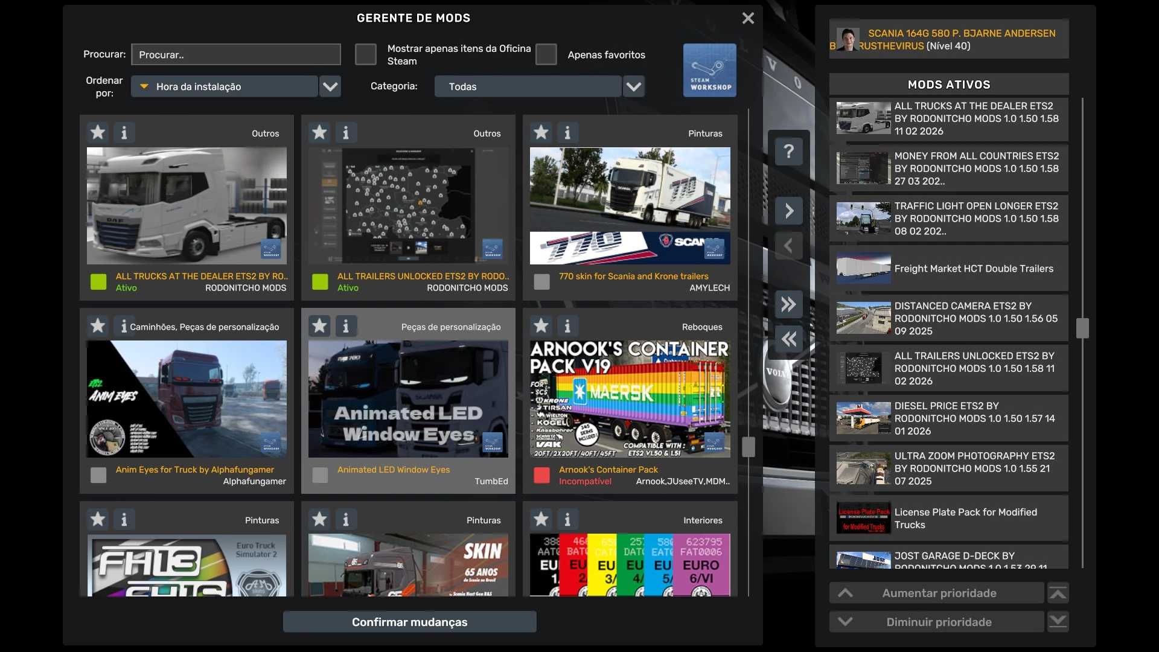Click the help question mark icon
The height and width of the screenshot is (652, 1159).
click(x=788, y=151)
